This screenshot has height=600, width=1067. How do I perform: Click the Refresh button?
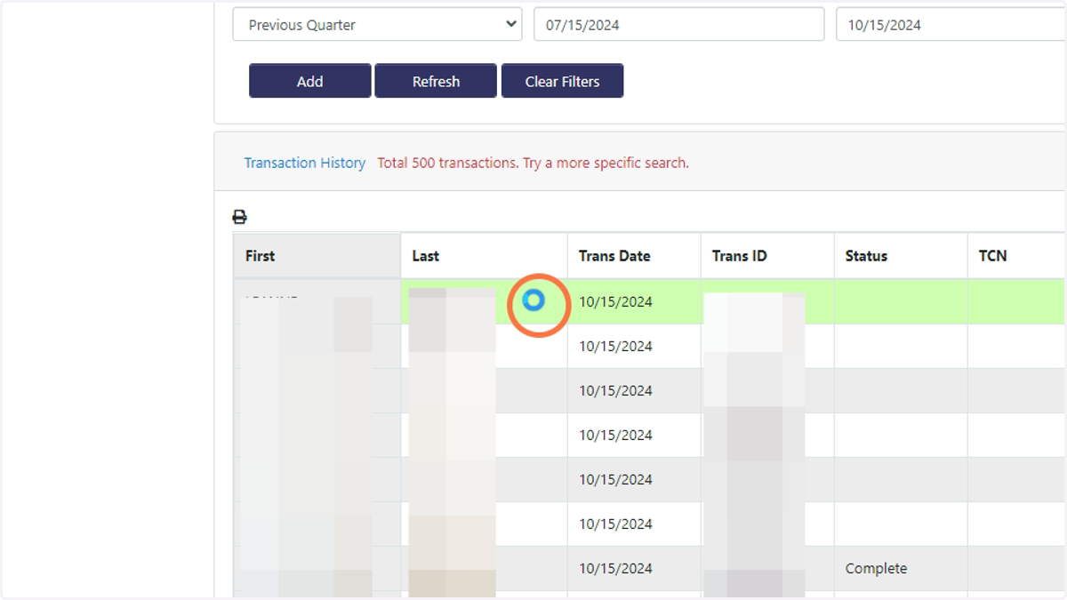(436, 81)
